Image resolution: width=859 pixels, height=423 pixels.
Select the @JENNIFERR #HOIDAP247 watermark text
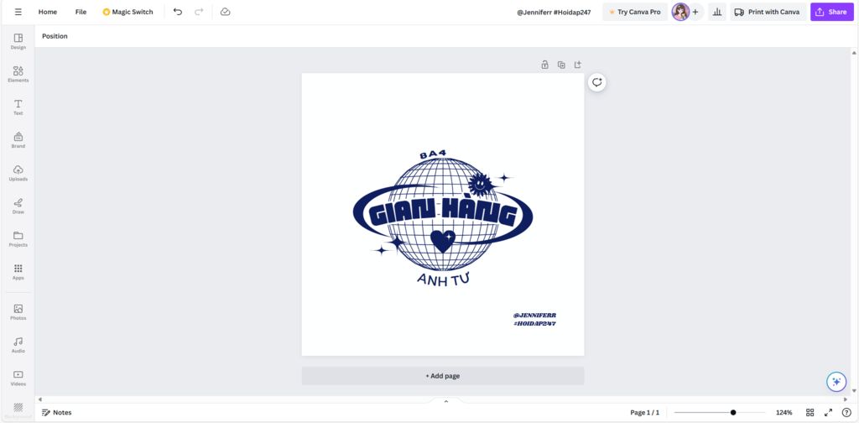pyautogui.click(x=534, y=320)
